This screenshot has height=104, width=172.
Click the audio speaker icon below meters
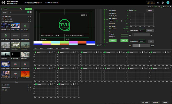pyautogui.click(x=104, y=46)
